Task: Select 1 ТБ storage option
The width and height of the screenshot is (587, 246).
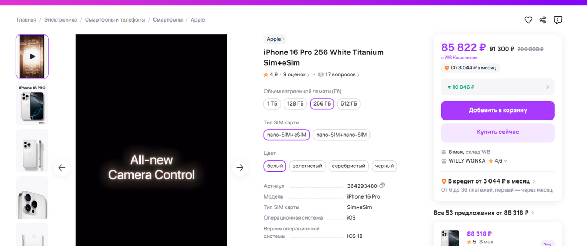Action: (272, 104)
